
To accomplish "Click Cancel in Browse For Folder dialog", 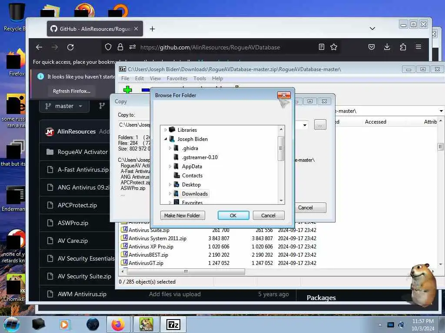I will coord(268,215).
